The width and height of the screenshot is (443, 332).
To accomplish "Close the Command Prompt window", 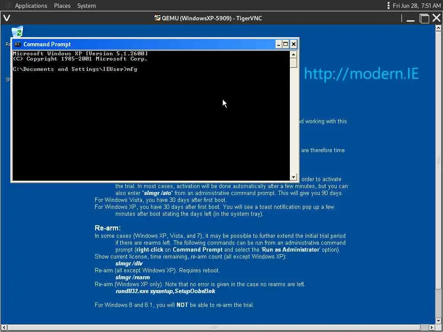I will pyautogui.click(x=294, y=45).
